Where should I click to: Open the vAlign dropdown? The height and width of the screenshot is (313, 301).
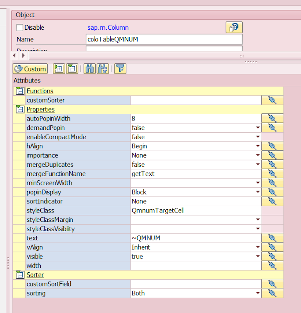[258, 247]
